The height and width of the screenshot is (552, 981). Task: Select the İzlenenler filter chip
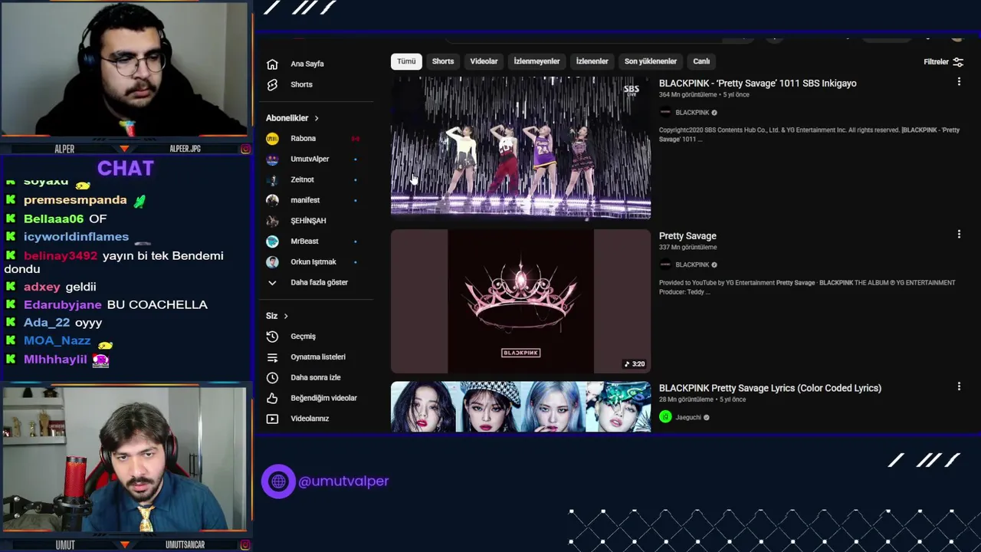click(x=592, y=61)
